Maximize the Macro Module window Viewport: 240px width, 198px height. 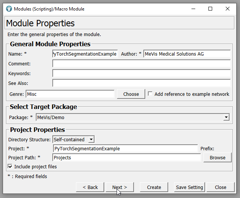click(x=210, y=9)
